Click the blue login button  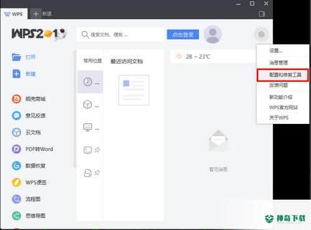[x=183, y=34]
